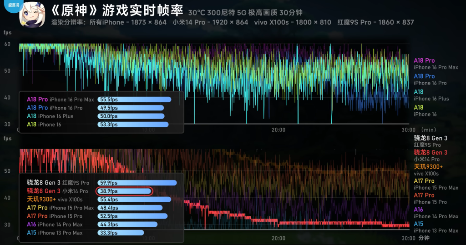Select orange 天玑9300+ legend entry on right
The image size is (466, 245).
428,170
